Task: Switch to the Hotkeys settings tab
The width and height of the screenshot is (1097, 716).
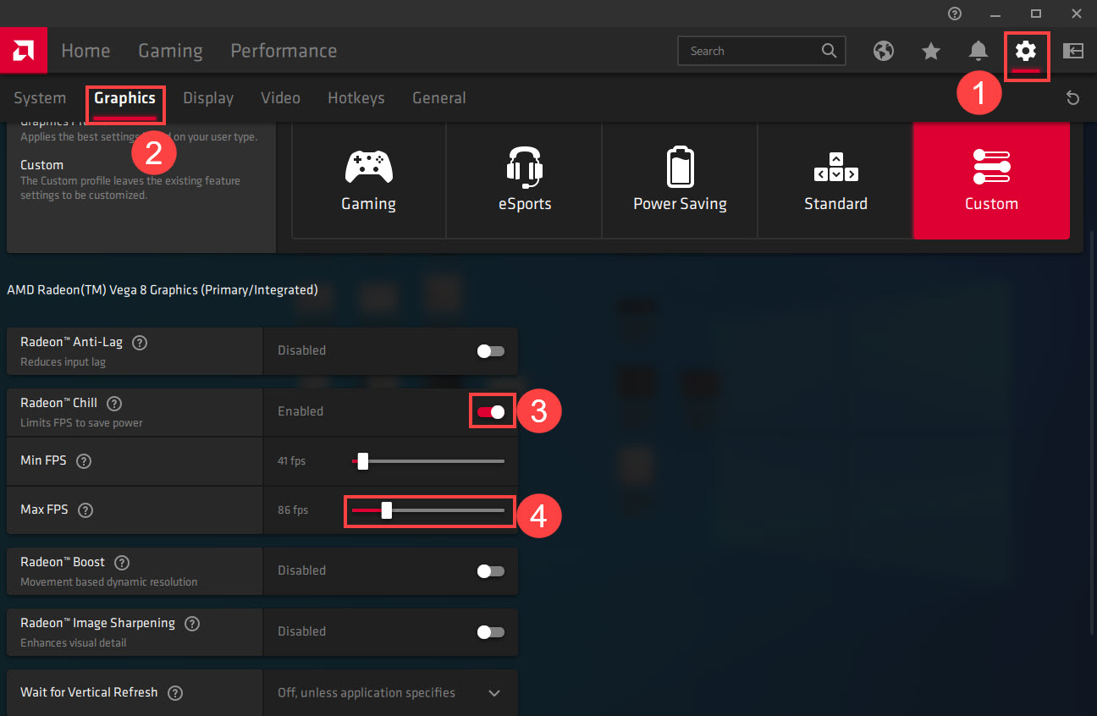Action: [356, 98]
